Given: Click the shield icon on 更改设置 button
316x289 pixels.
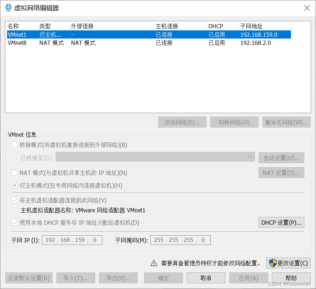Looking at the screenshot, I should [x=273, y=263].
